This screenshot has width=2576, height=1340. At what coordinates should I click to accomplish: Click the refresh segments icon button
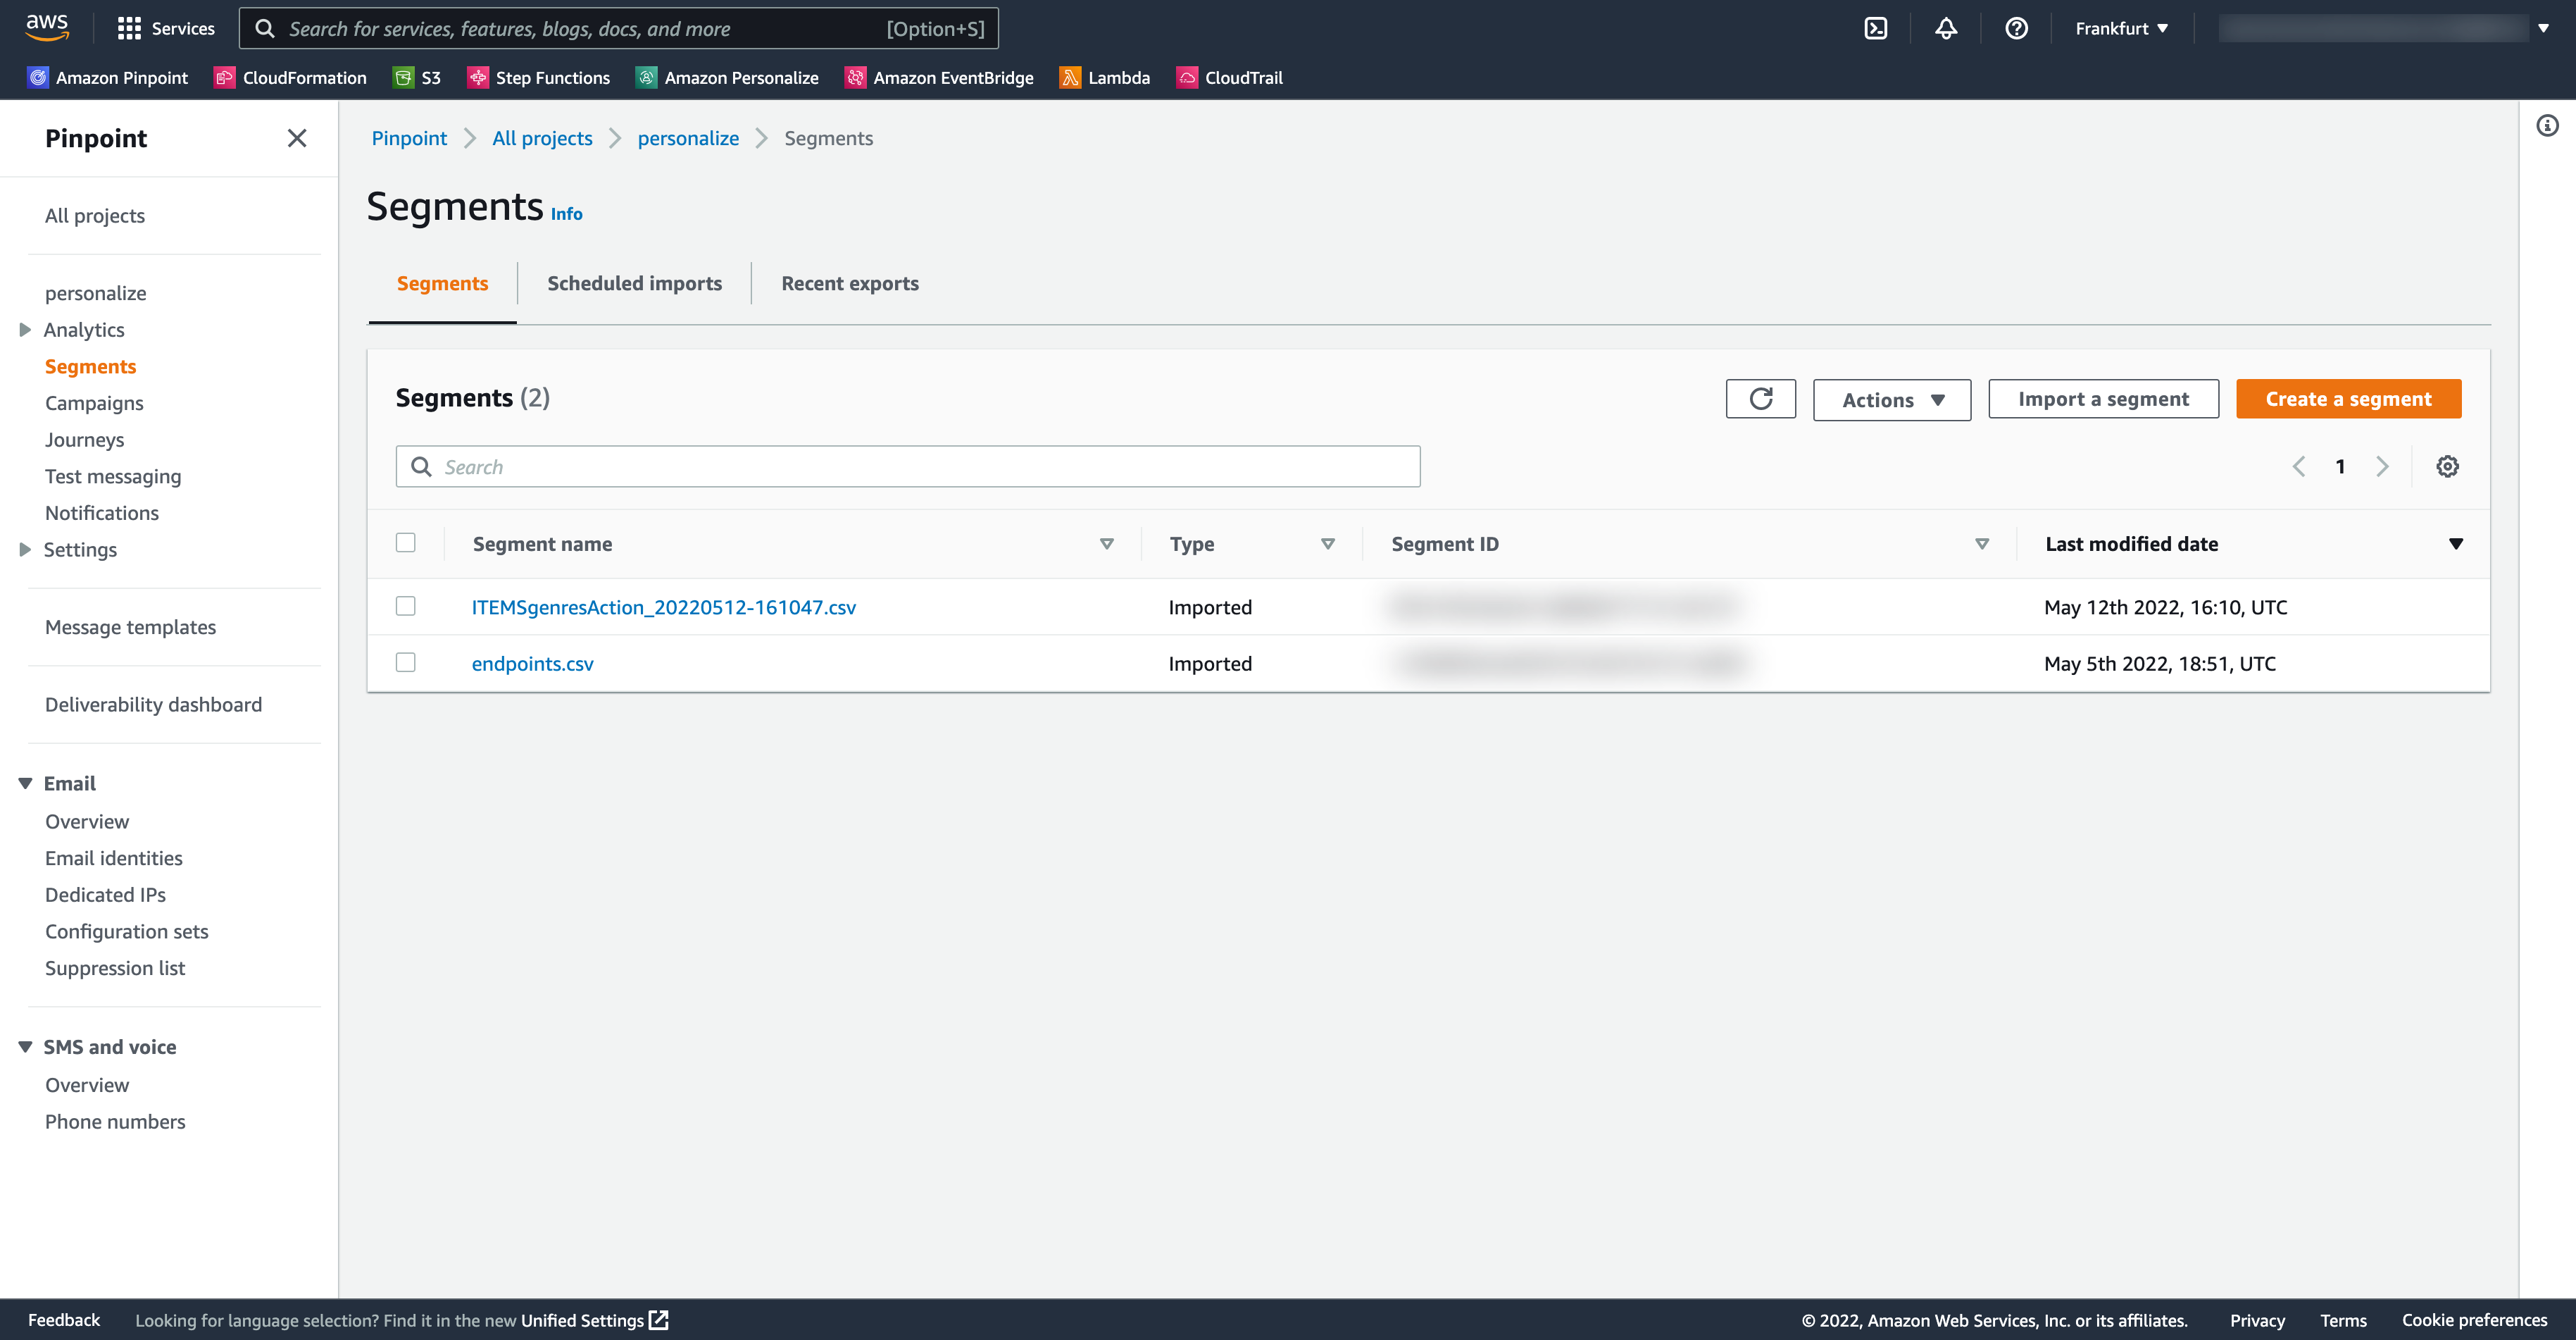point(1761,399)
